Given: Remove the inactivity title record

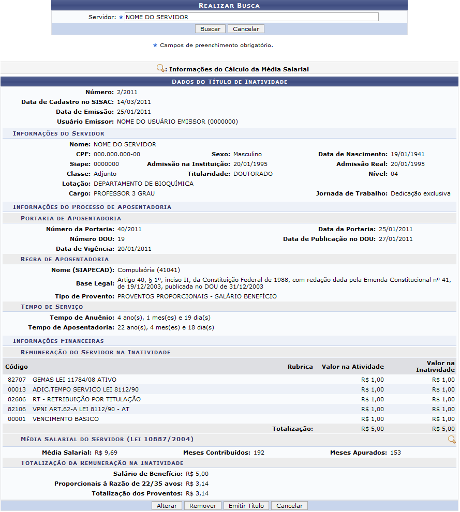Looking at the screenshot, I should tap(202, 506).
